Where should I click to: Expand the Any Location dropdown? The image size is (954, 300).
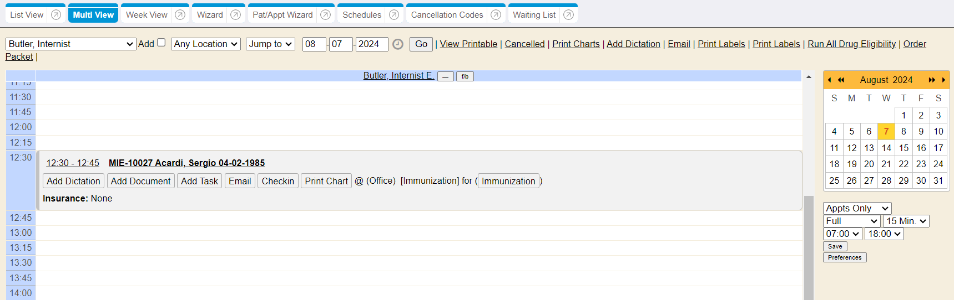(x=206, y=44)
